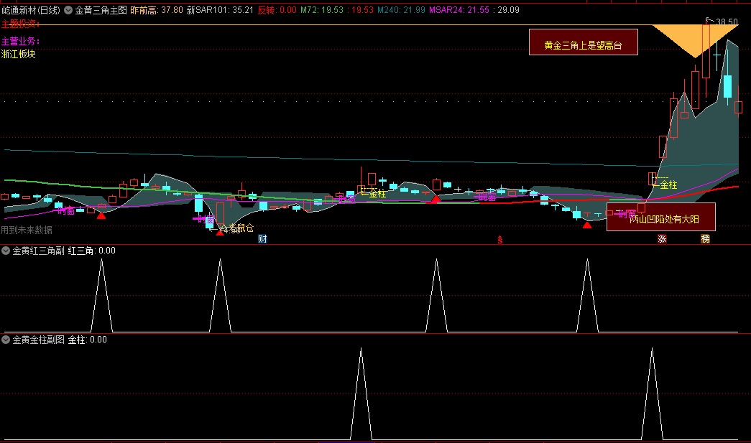Click the 38.50 high price marker
The height and width of the screenshot is (443, 751).
(x=726, y=22)
